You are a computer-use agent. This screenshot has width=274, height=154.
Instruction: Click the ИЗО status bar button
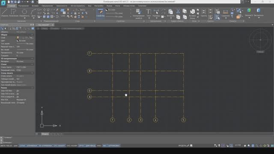[99, 145]
